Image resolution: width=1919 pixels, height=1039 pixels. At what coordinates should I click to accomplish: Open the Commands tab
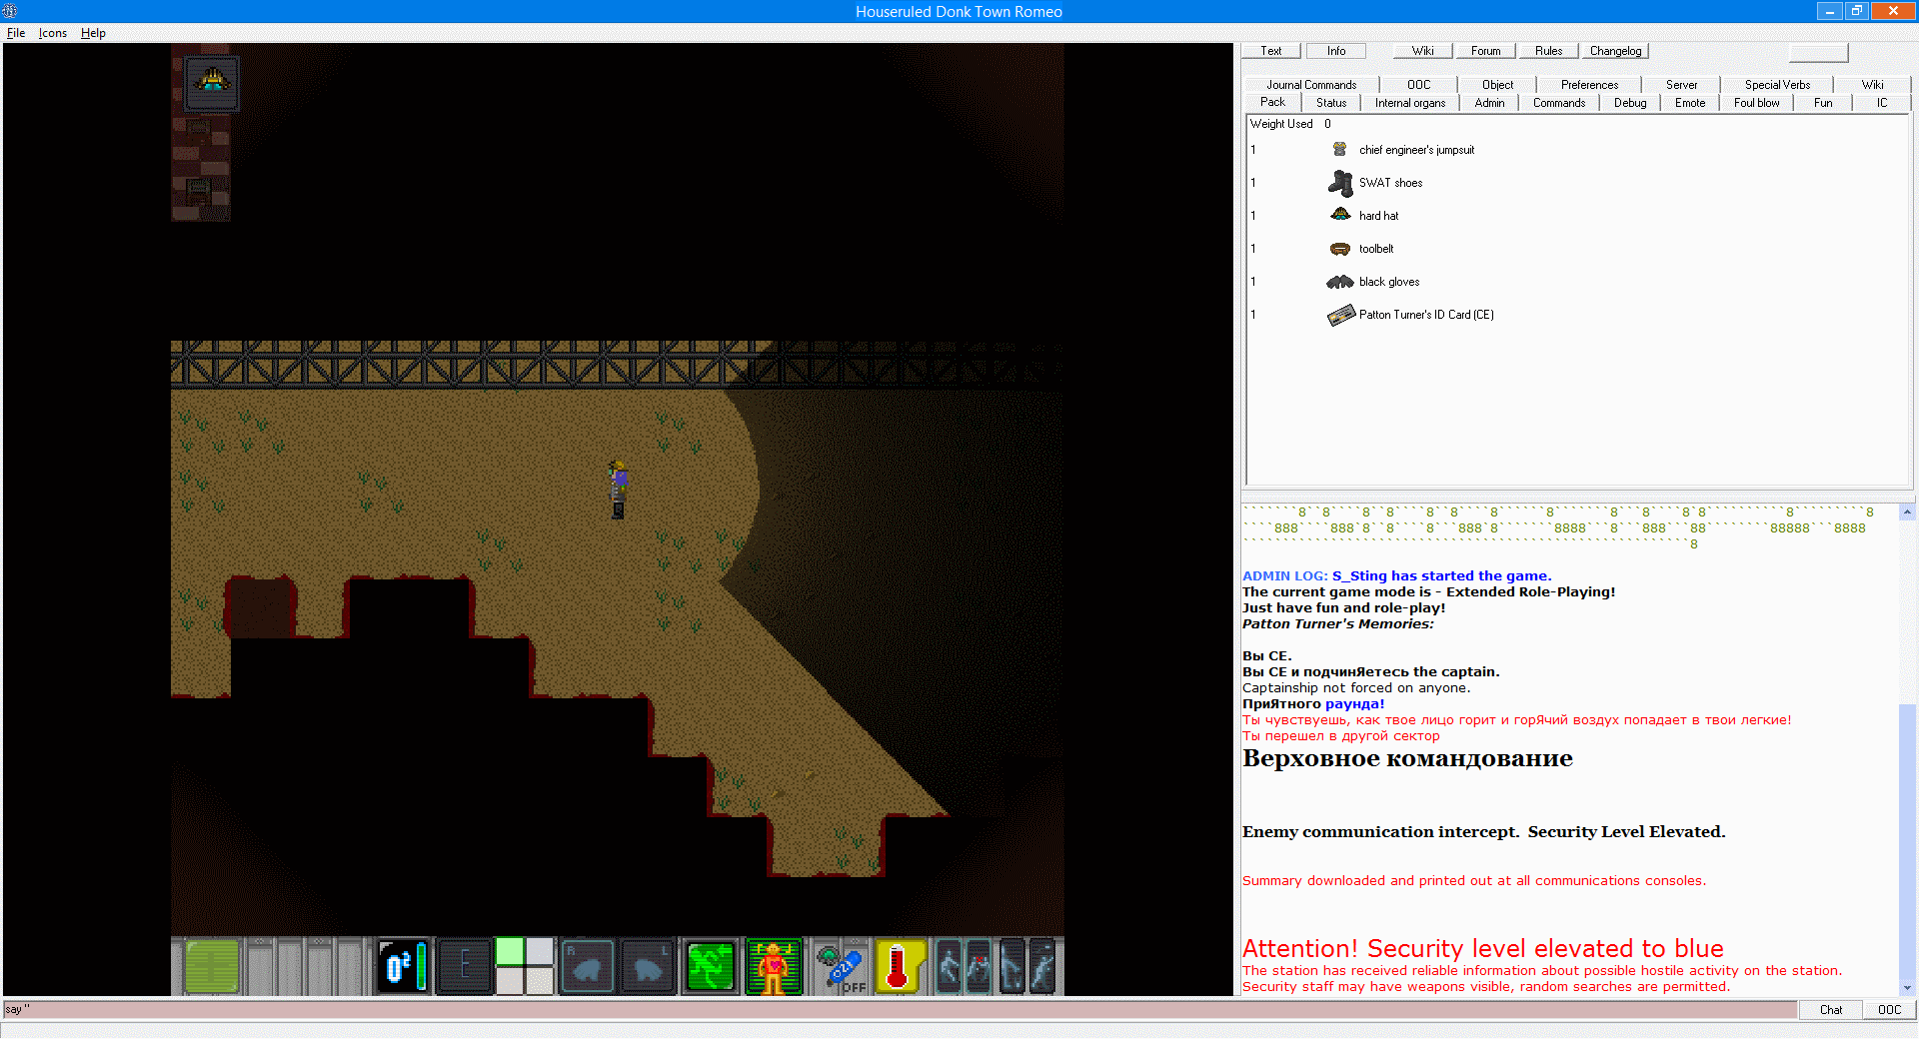1558,103
